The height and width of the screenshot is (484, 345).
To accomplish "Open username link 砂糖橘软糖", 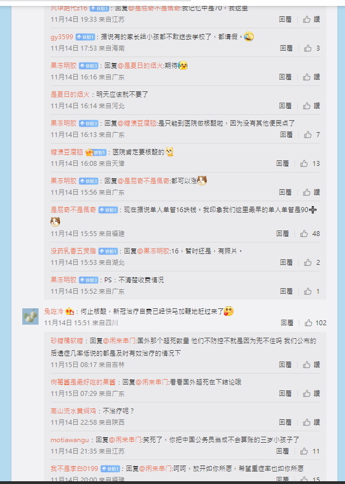I will pyautogui.click(x=67, y=341).
